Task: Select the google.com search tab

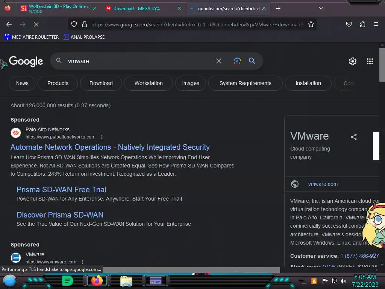Action: [x=228, y=9]
